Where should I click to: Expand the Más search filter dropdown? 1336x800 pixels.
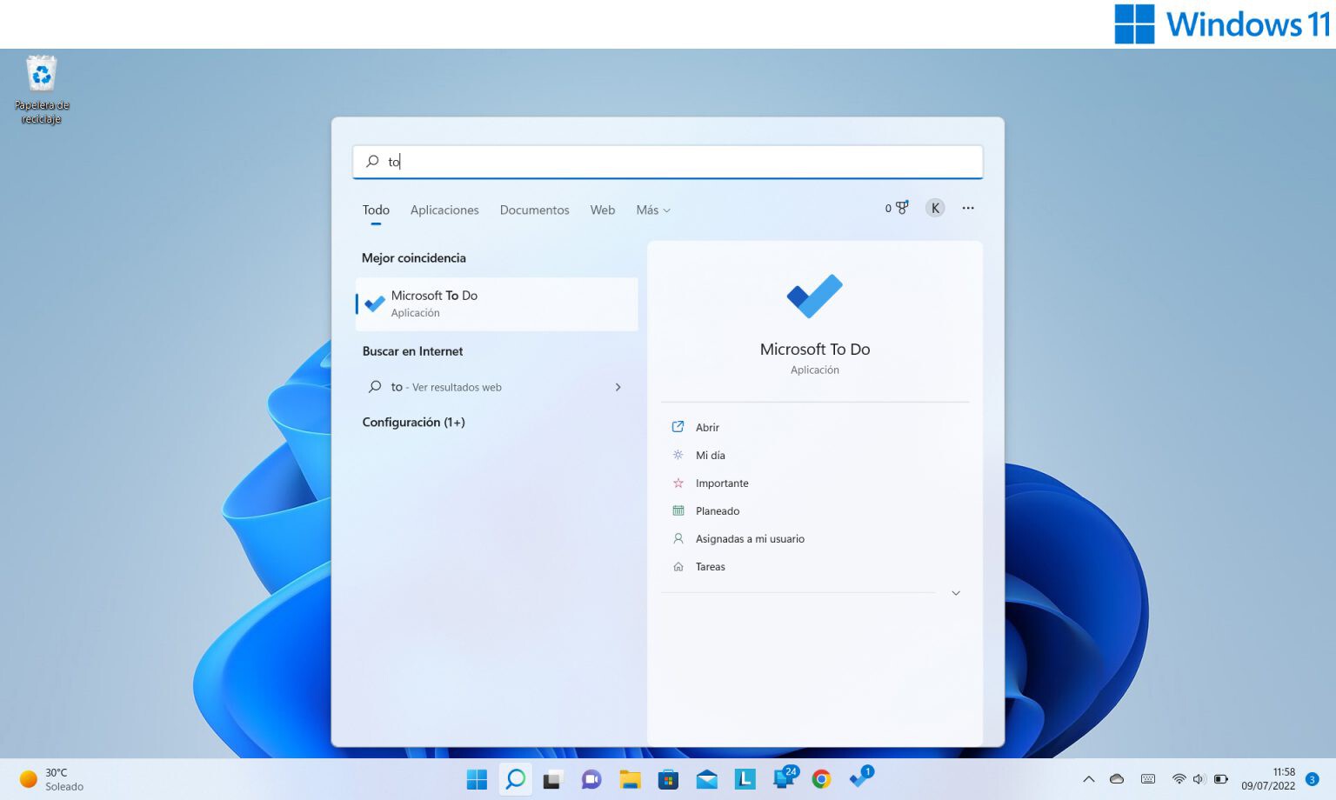pyautogui.click(x=652, y=210)
